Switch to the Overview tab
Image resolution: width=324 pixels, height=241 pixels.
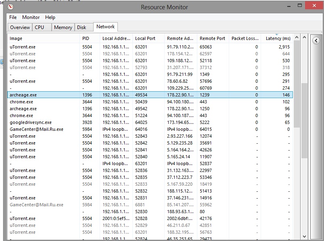coord(20,27)
